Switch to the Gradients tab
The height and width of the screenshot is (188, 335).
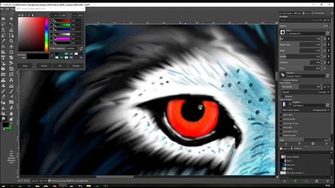[x=296, y=148]
